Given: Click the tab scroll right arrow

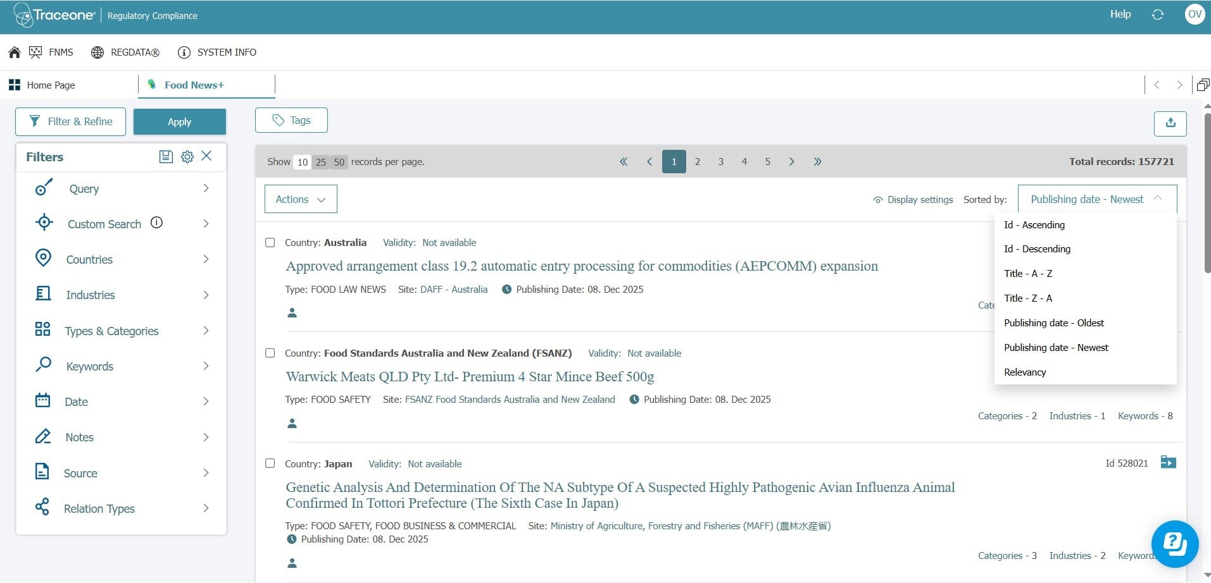Looking at the screenshot, I should (1179, 85).
